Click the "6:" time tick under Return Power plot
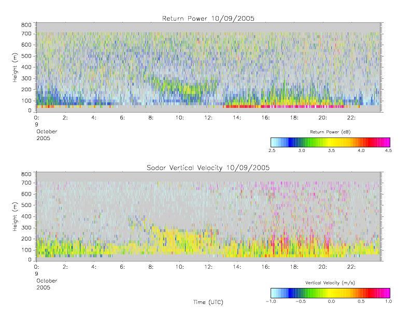 click(122, 118)
